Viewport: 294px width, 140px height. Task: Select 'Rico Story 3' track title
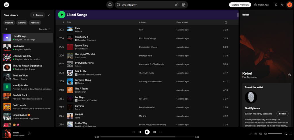(x=81, y=37)
